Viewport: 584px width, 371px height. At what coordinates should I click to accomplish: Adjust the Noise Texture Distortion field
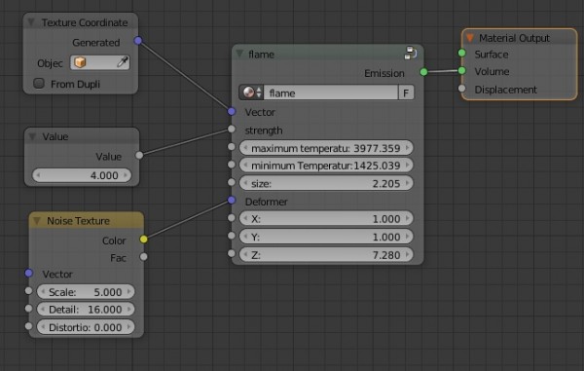pyautogui.click(x=86, y=327)
